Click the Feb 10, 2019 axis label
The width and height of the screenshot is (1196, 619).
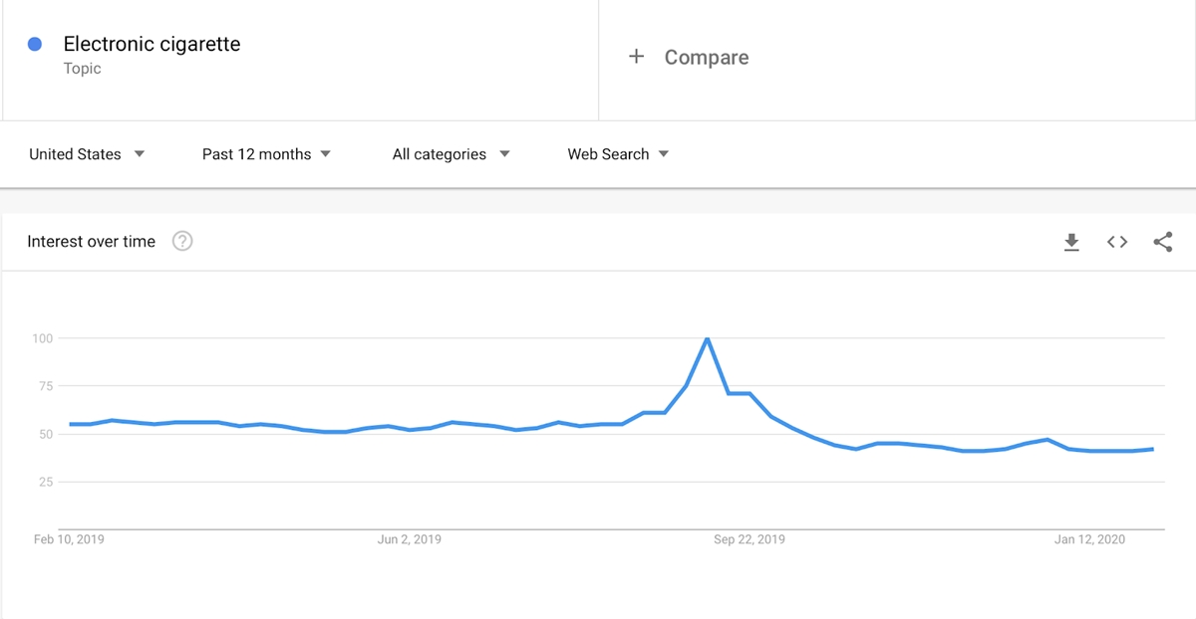[69, 539]
